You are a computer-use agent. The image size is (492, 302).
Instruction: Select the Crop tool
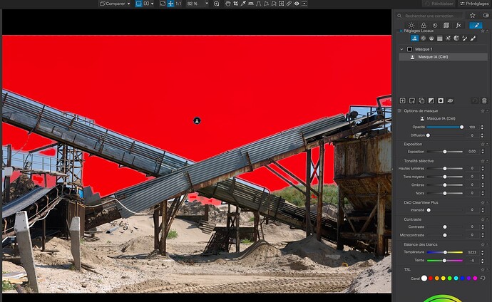(x=235, y=4)
